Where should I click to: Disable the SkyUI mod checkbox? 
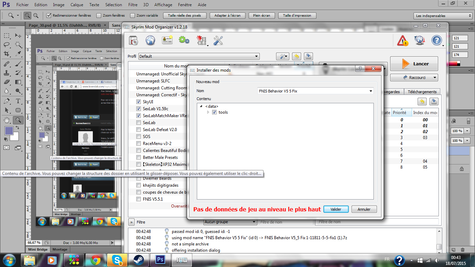click(139, 102)
